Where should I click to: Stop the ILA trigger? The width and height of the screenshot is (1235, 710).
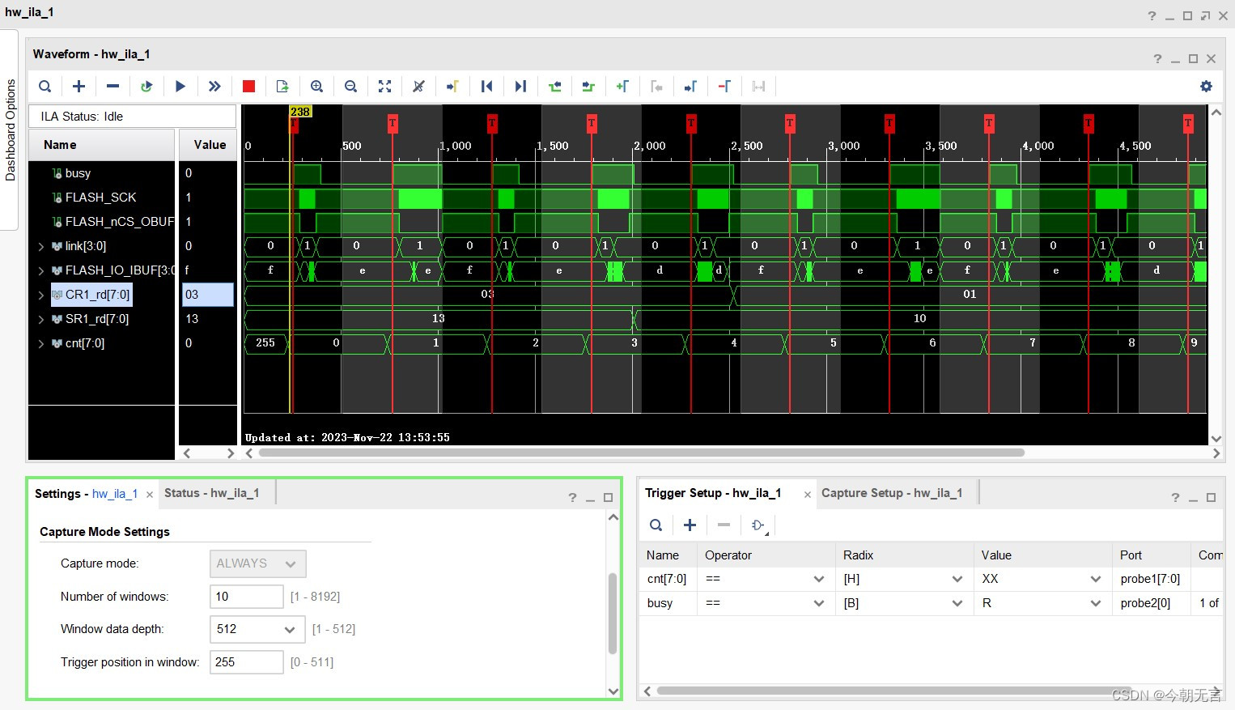pos(248,87)
